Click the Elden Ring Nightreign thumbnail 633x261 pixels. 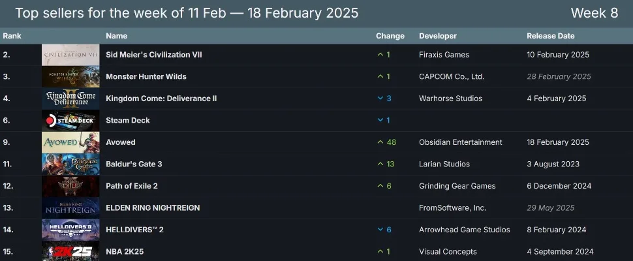(x=70, y=208)
